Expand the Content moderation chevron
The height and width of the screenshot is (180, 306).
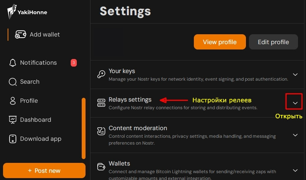click(x=295, y=135)
